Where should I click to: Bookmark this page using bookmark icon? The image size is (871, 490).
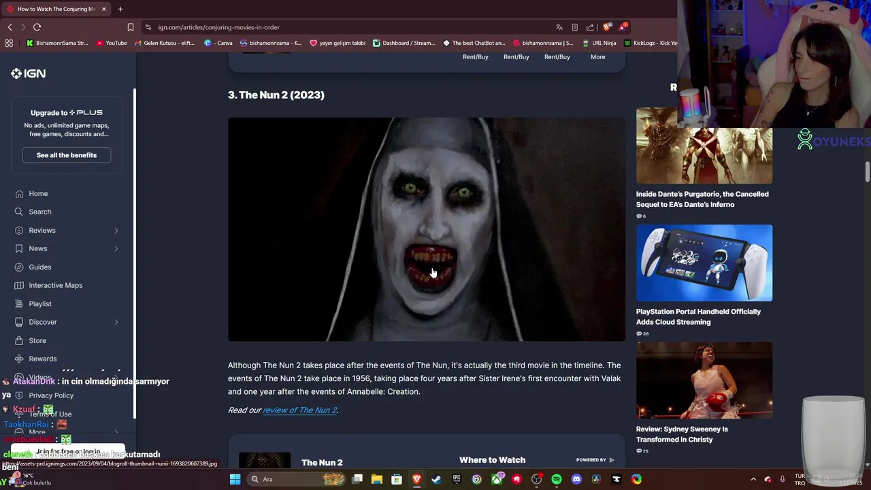click(x=131, y=27)
